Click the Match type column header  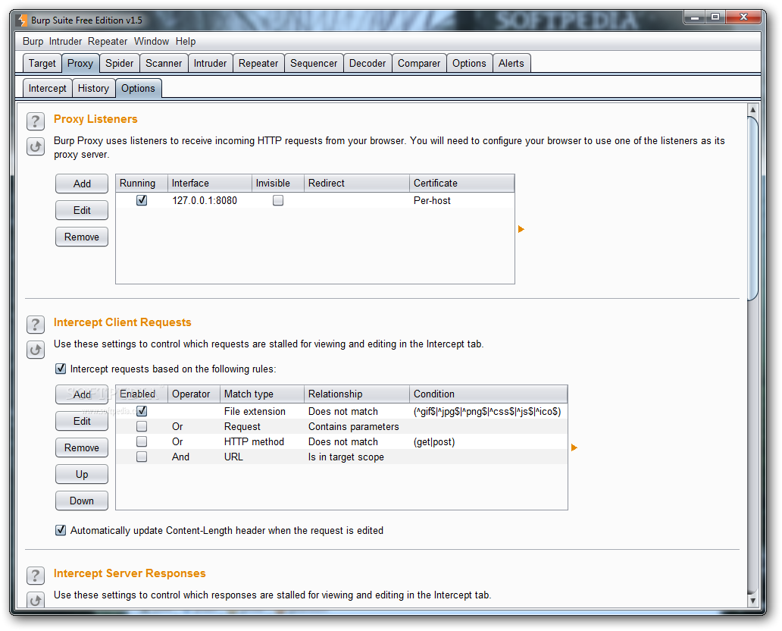click(262, 394)
